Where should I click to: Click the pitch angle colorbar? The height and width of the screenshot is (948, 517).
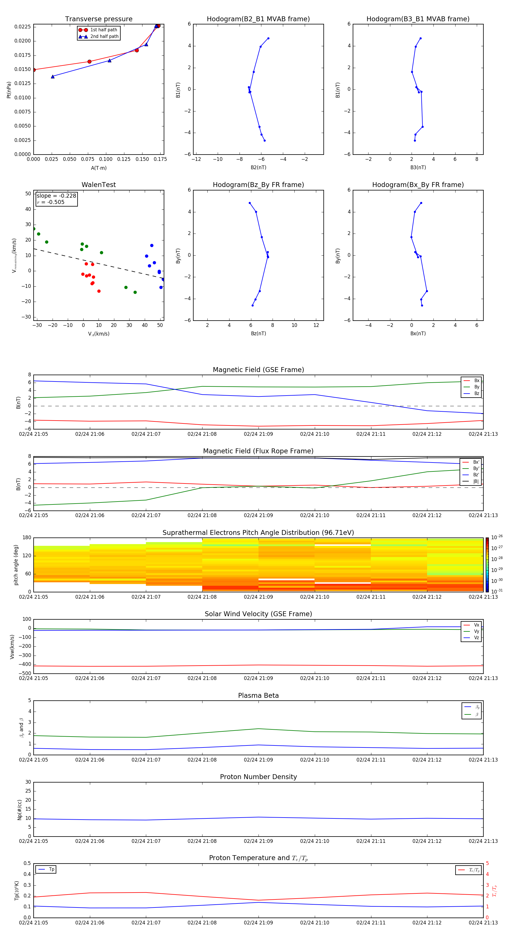click(x=487, y=565)
